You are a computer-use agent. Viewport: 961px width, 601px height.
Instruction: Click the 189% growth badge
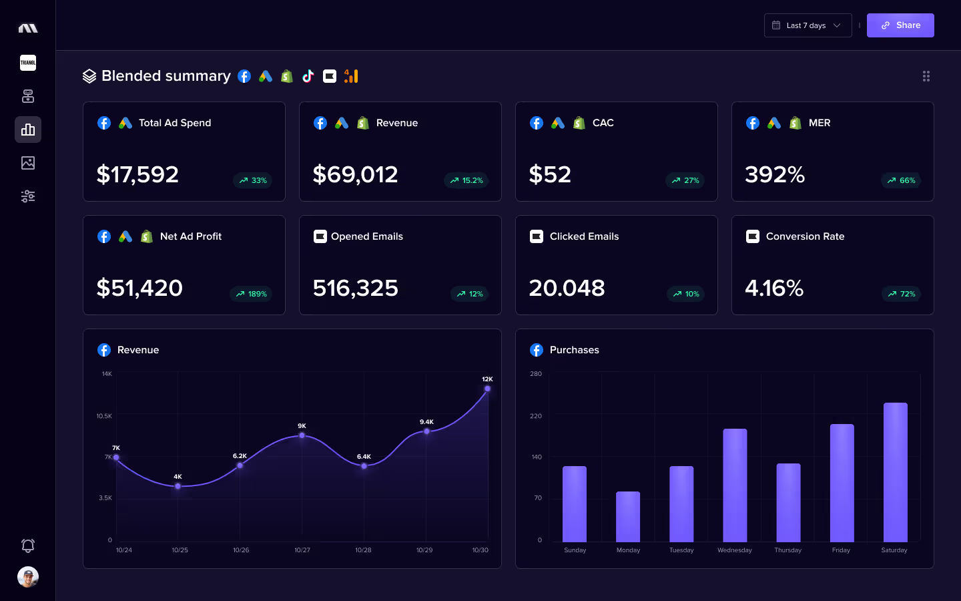click(251, 294)
